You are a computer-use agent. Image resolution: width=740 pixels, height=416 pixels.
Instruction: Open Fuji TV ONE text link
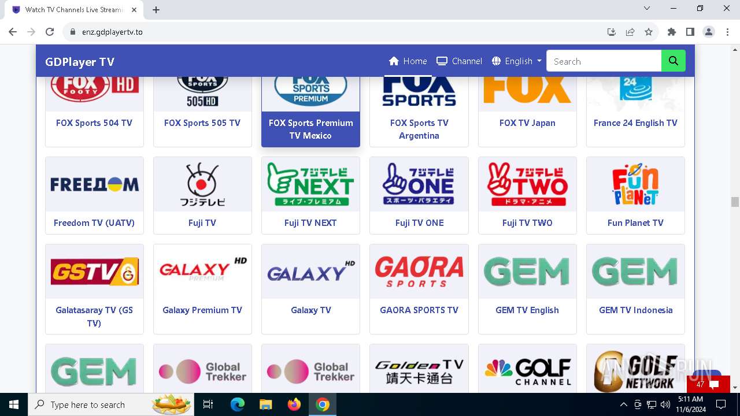tap(419, 223)
